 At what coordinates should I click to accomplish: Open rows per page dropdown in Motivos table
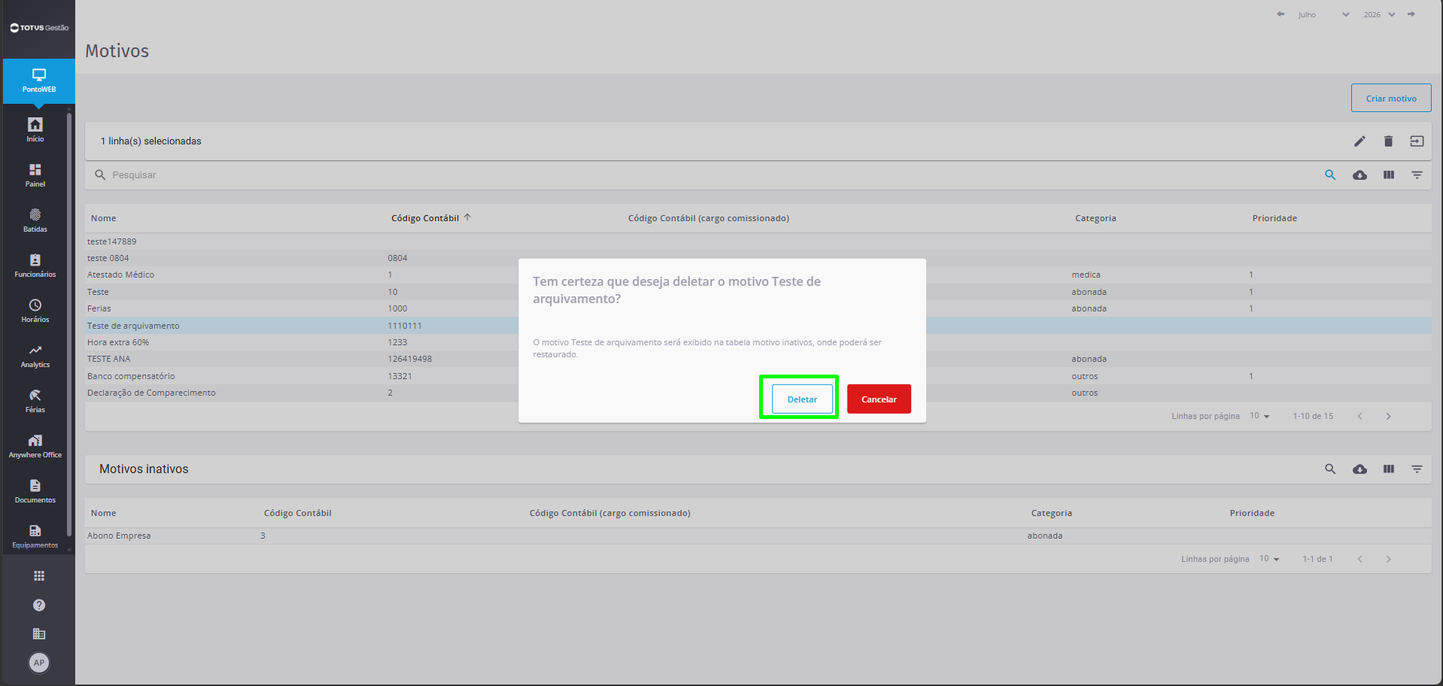tap(1260, 416)
